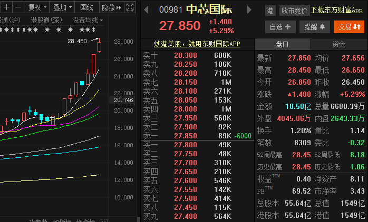This screenshot has width=368, height=222.
Task: Set a 提醒 alert
Action: (315, 27)
